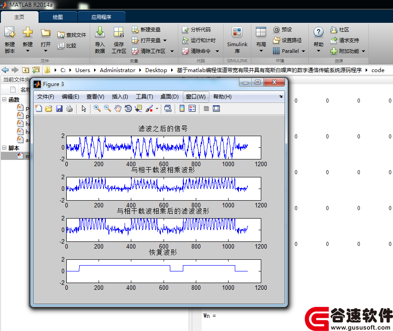Open the brush color dropdown arrow
393x331 pixels.
157,108
